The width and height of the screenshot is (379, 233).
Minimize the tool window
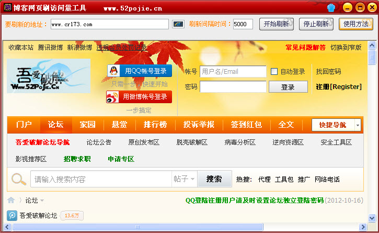[347, 8]
